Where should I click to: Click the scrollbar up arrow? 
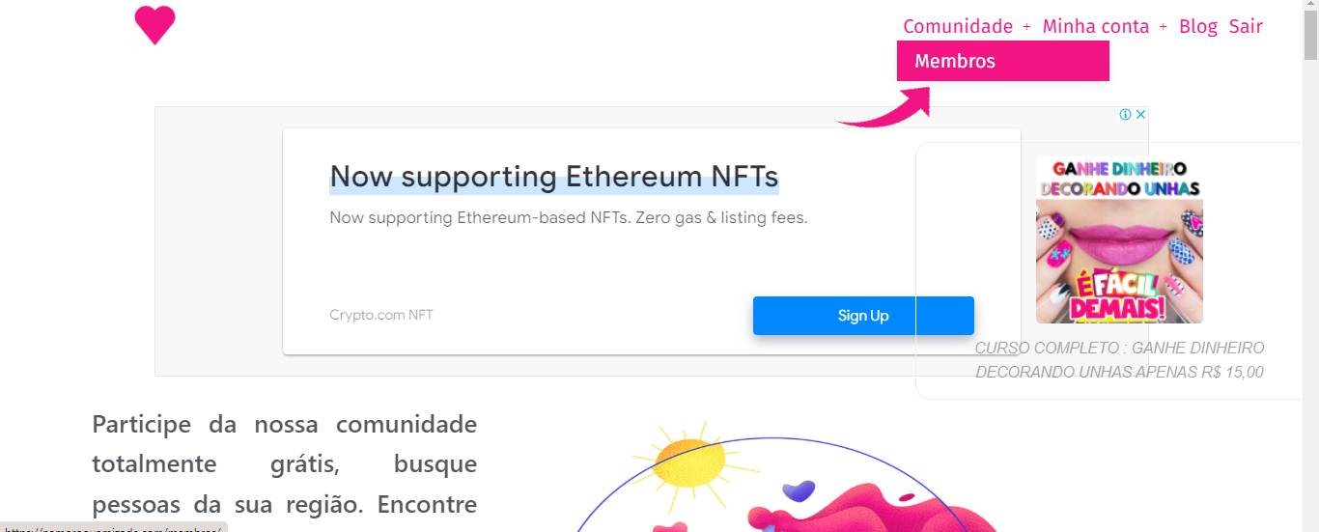[1310, 8]
